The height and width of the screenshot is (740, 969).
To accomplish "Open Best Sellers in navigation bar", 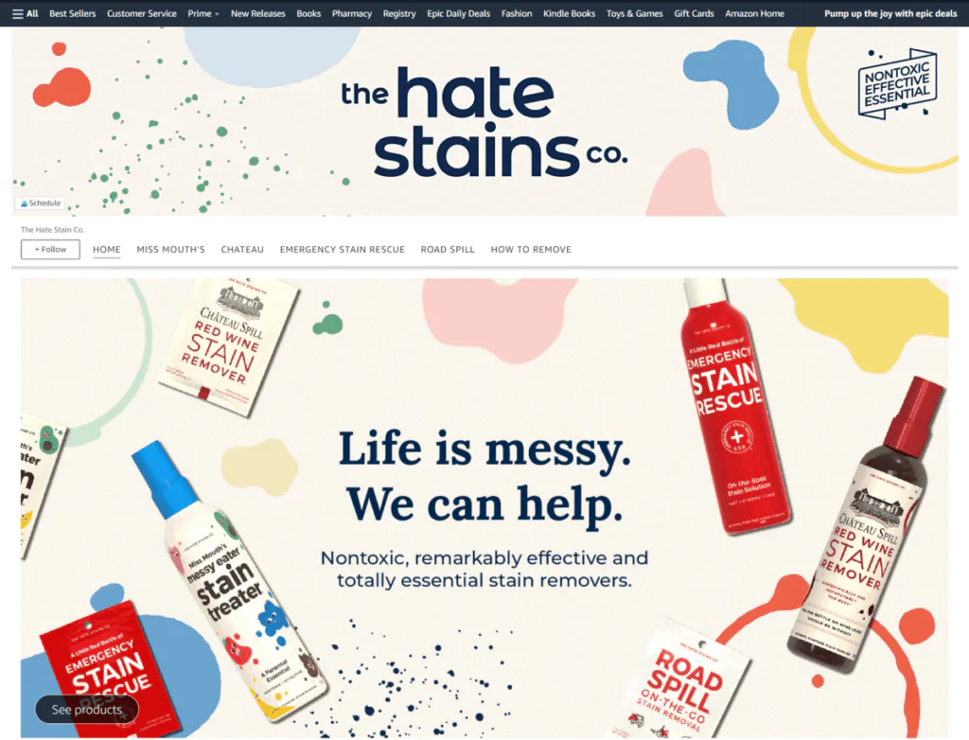I will [x=72, y=13].
